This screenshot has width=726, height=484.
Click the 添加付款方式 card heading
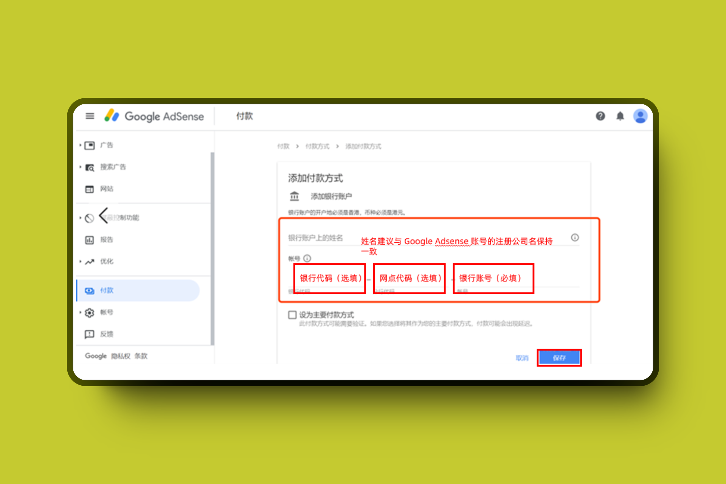point(315,178)
